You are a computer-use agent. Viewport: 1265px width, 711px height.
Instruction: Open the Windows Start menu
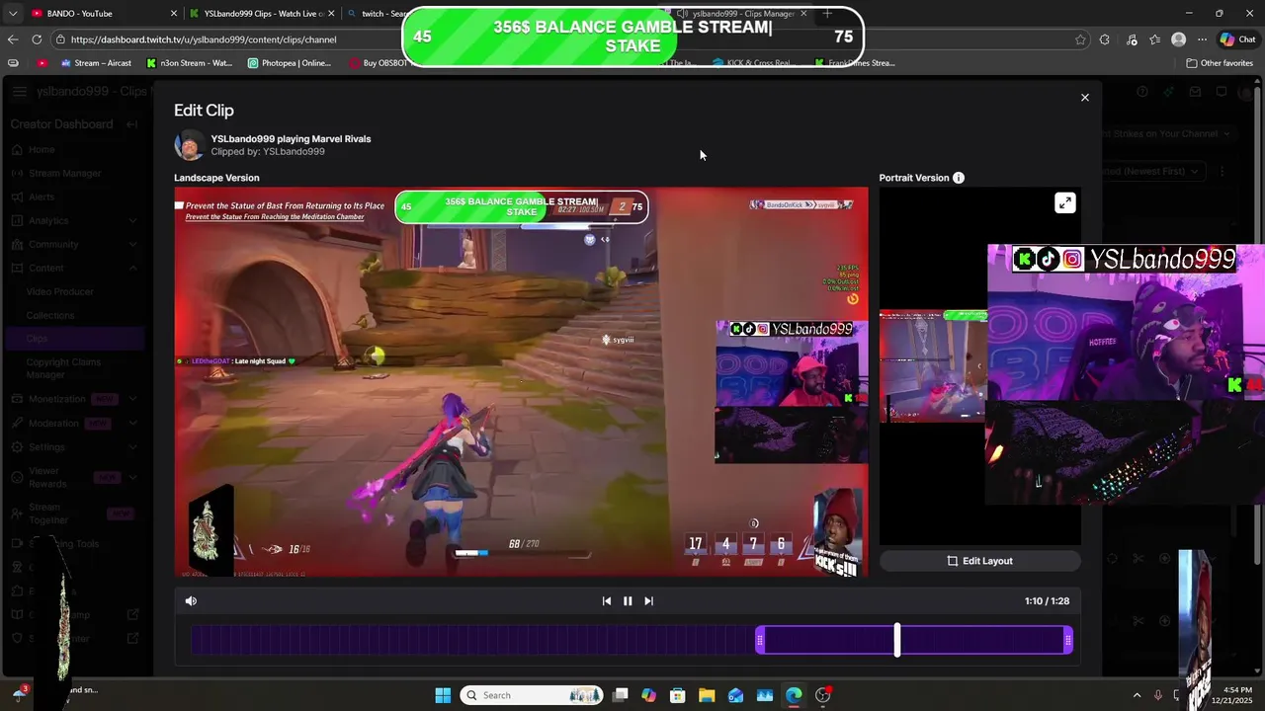coord(443,695)
